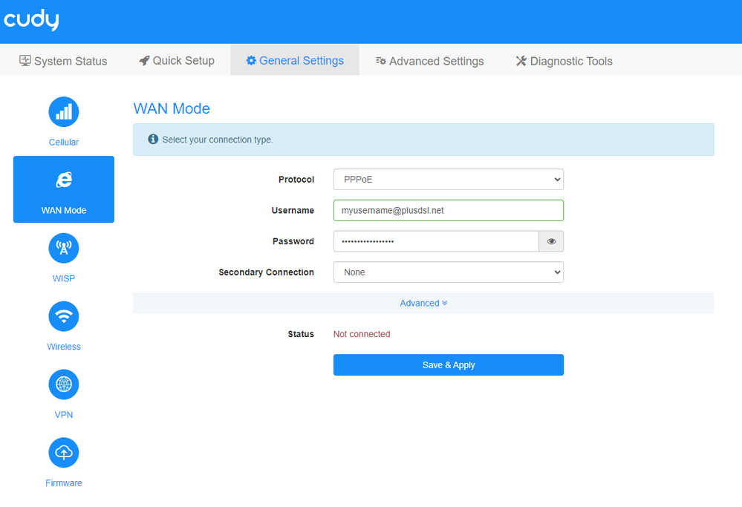The image size is (742, 507).
Task: Switch to the System Status tab
Action: pyautogui.click(x=63, y=61)
